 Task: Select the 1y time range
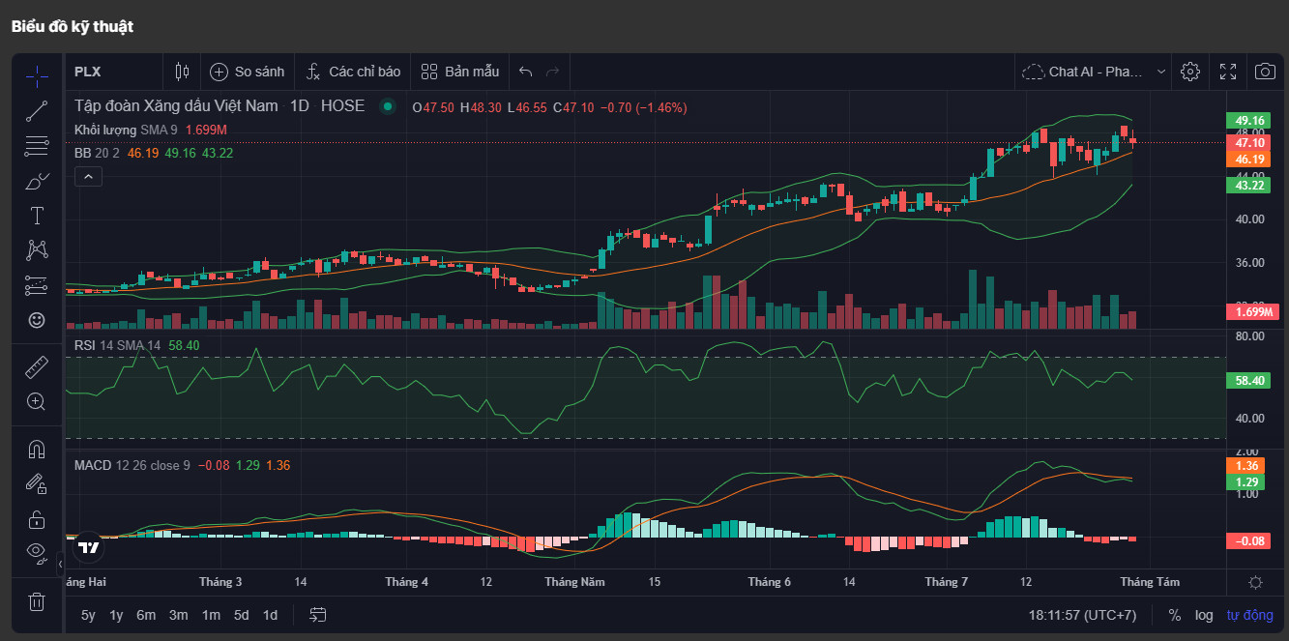[x=116, y=615]
